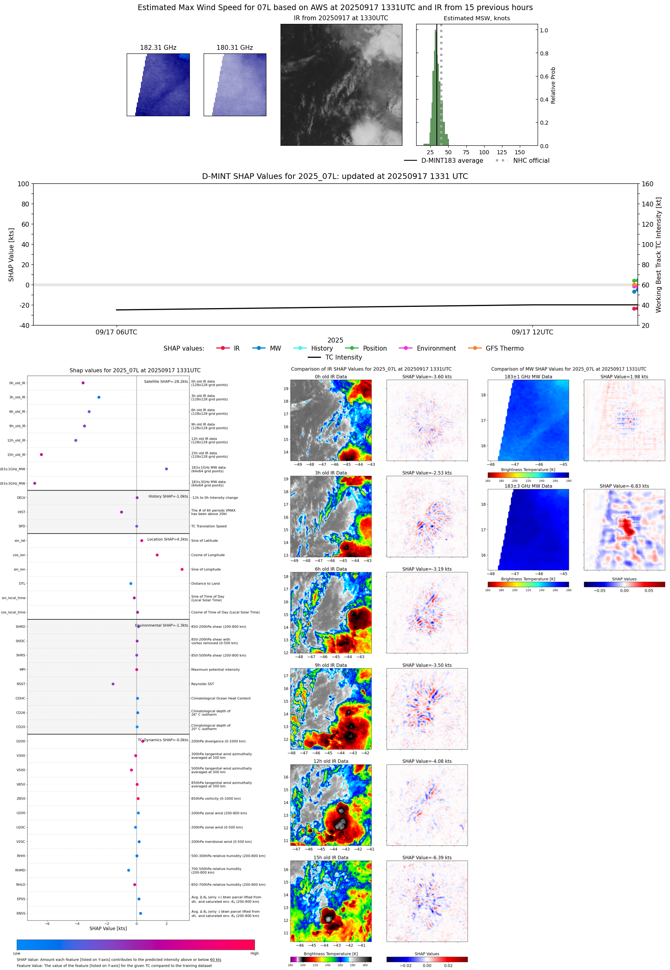
Task: Click the SHAP dot in the RSST row
Action: click(x=113, y=684)
